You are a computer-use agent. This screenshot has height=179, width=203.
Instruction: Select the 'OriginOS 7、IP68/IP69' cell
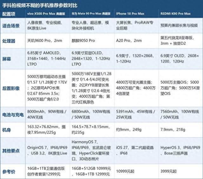pos(47,150)
